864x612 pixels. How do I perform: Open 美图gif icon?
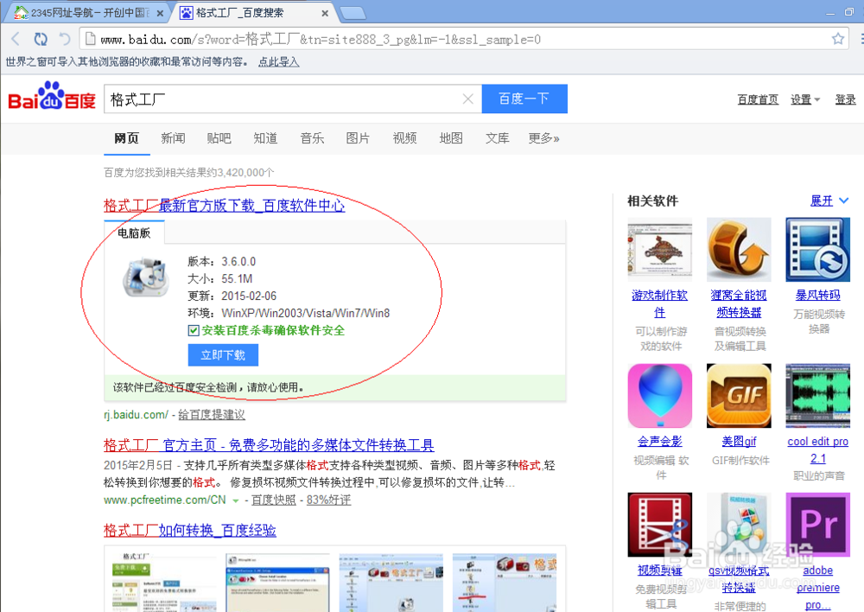739,395
